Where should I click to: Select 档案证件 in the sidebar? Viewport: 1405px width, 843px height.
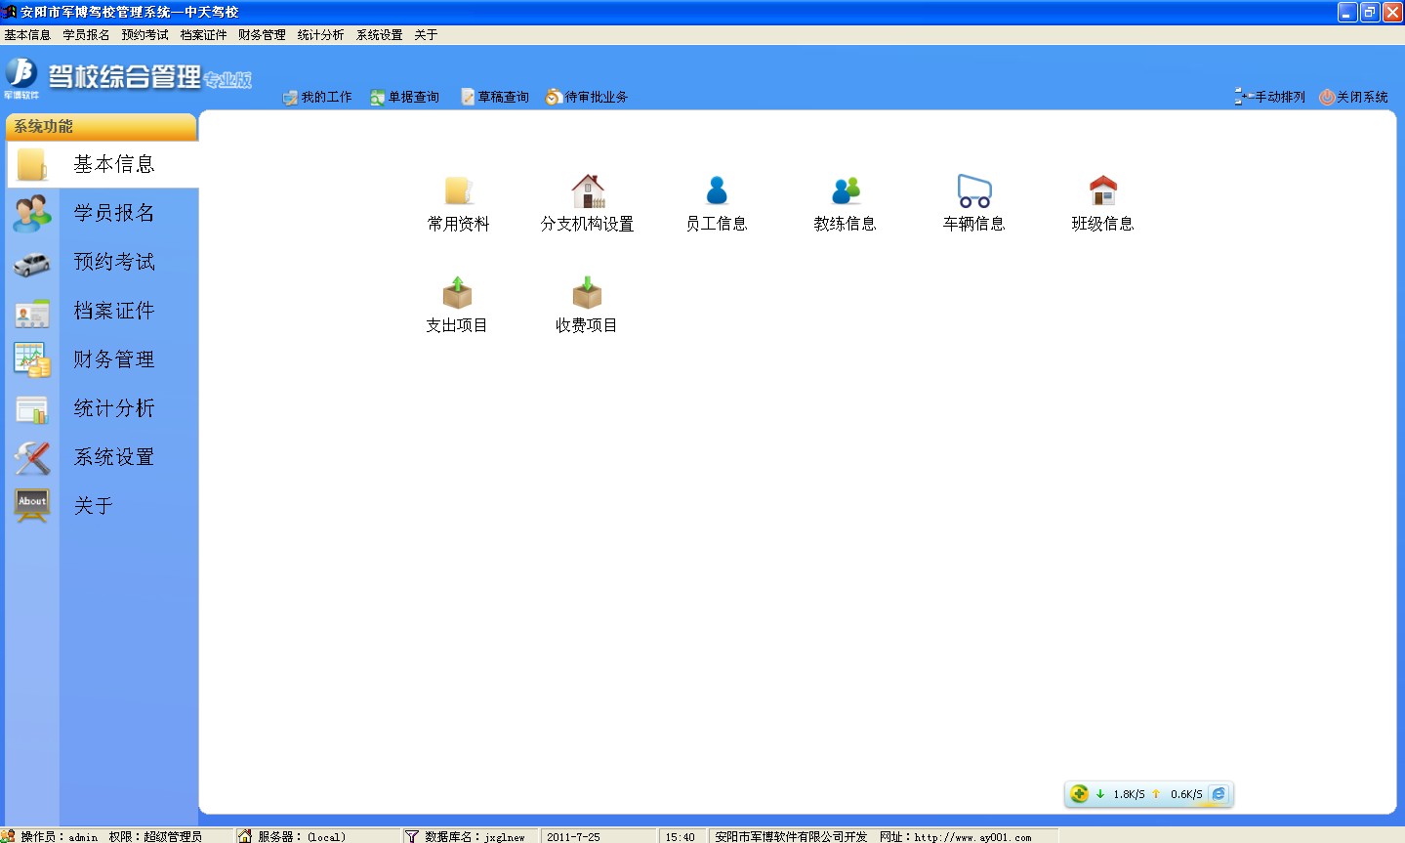103,311
